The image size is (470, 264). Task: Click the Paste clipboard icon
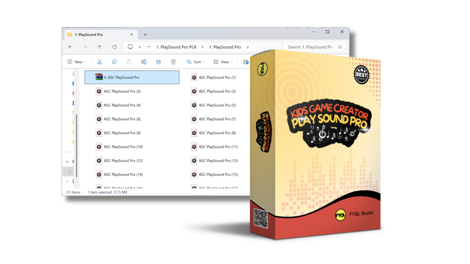pyautogui.click(x=129, y=62)
